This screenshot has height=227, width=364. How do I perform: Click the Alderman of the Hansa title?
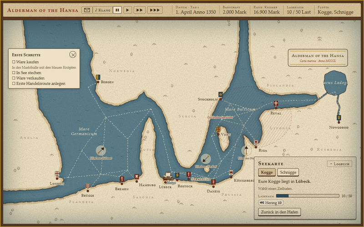pyautogui.click(x=42, y=10)
